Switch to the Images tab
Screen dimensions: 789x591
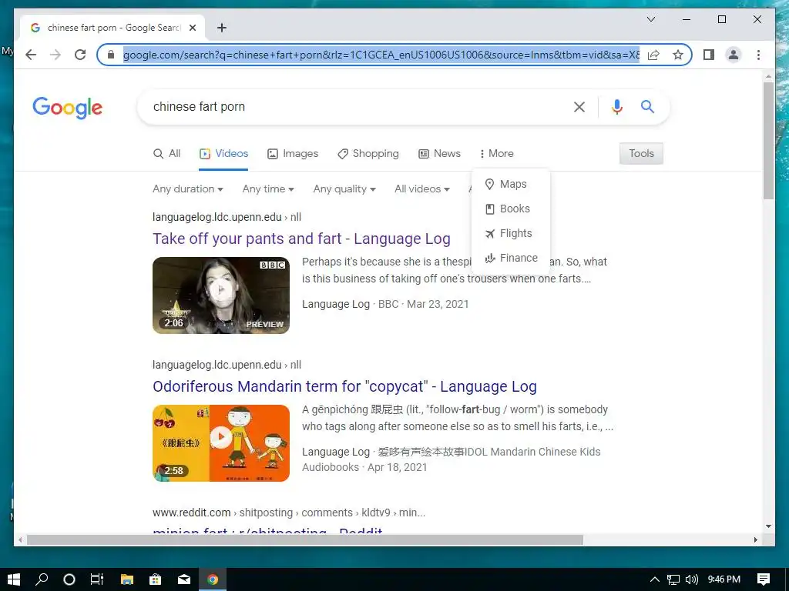click(x=292, y=153)
